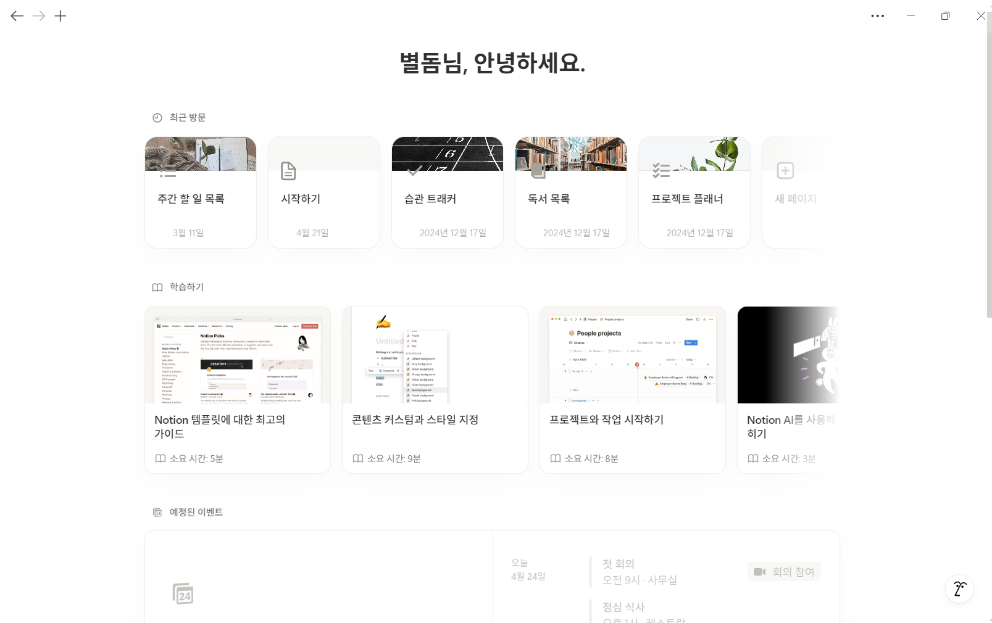992x623 pixels.
Task: Click the back navigation arrow
Action: (x=17, y=15)
